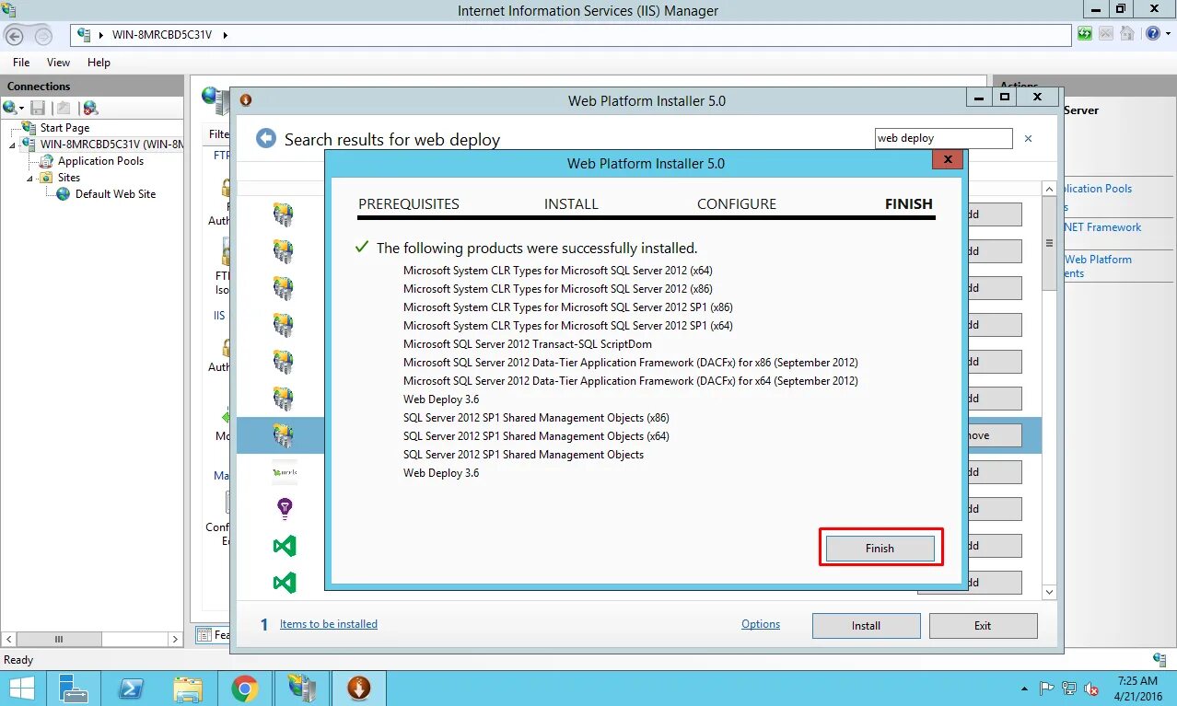Screen dimensions: 1177x706
Task: Expand the arrow after WIN-8MRCBD5C31V in address bar
Action: [225, 35]
